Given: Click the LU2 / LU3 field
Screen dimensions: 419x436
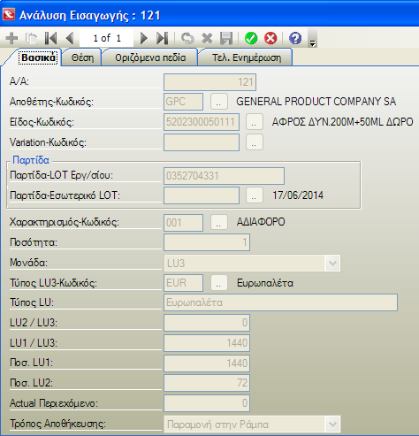Looking at the screenshot, I should click(x=207, y=323).
